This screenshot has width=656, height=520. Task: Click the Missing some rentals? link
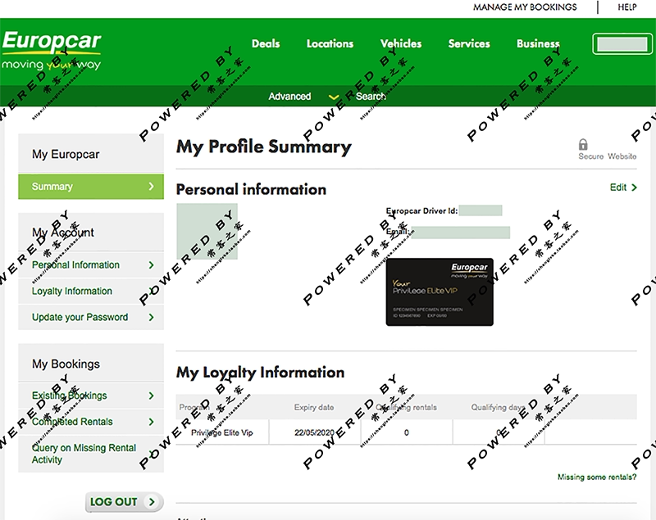[x=597, y=477]
